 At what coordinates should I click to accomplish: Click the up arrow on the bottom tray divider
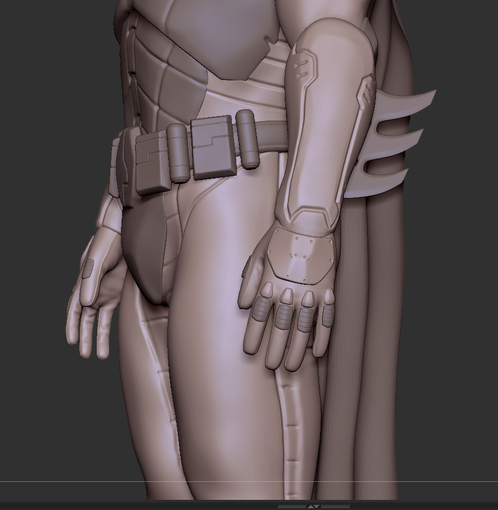(x=311, y=507)
